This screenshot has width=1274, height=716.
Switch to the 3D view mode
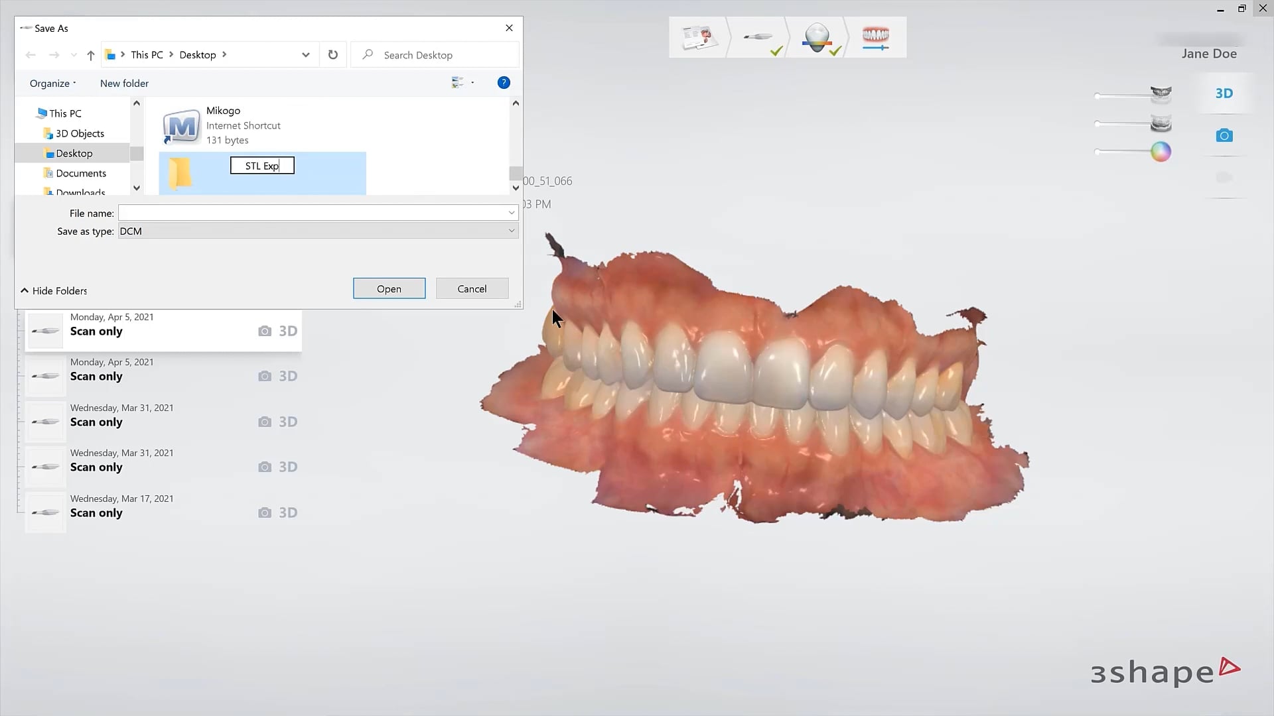click(1224, 93)
